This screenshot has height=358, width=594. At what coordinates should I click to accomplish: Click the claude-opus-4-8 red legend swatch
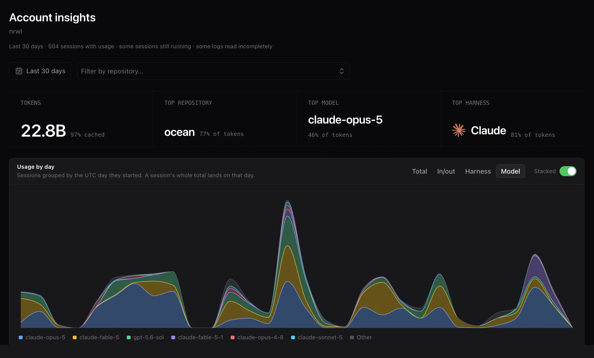click(232, 337)
